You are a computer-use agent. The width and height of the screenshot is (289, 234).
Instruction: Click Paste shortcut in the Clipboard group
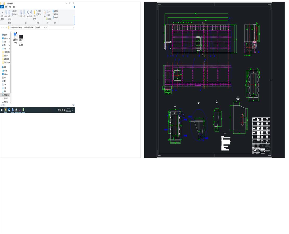[x=15, y=14]
